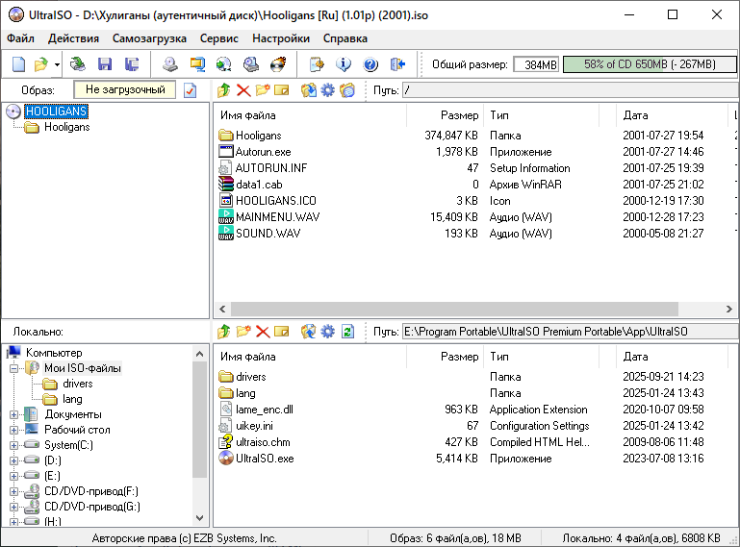The image size is (740, 547).
Task: Refresh the local file list
Action: pos(347,332)
